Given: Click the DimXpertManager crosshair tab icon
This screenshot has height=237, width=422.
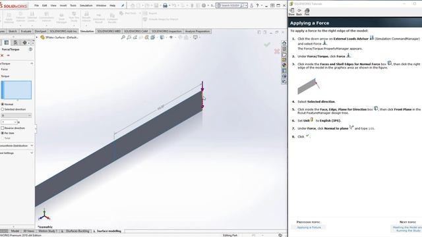Looking at the screenshot, I should coord(24,42).
